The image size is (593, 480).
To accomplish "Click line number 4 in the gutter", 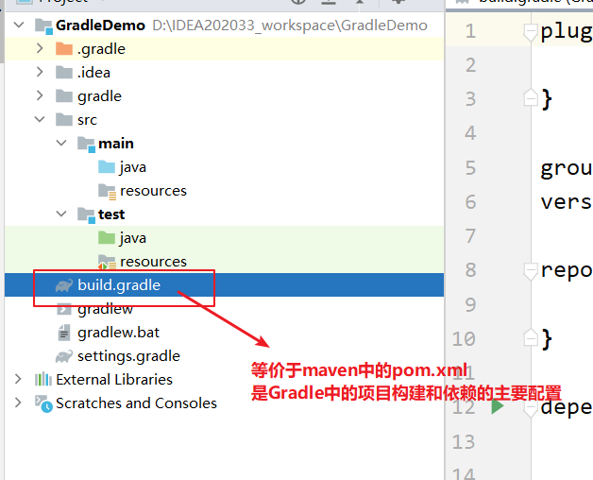I will (x=470, y=133).
